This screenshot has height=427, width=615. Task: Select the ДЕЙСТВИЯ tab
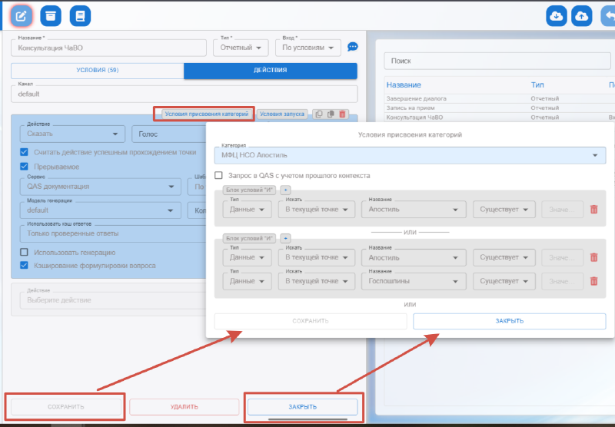[x=271, y=71]
